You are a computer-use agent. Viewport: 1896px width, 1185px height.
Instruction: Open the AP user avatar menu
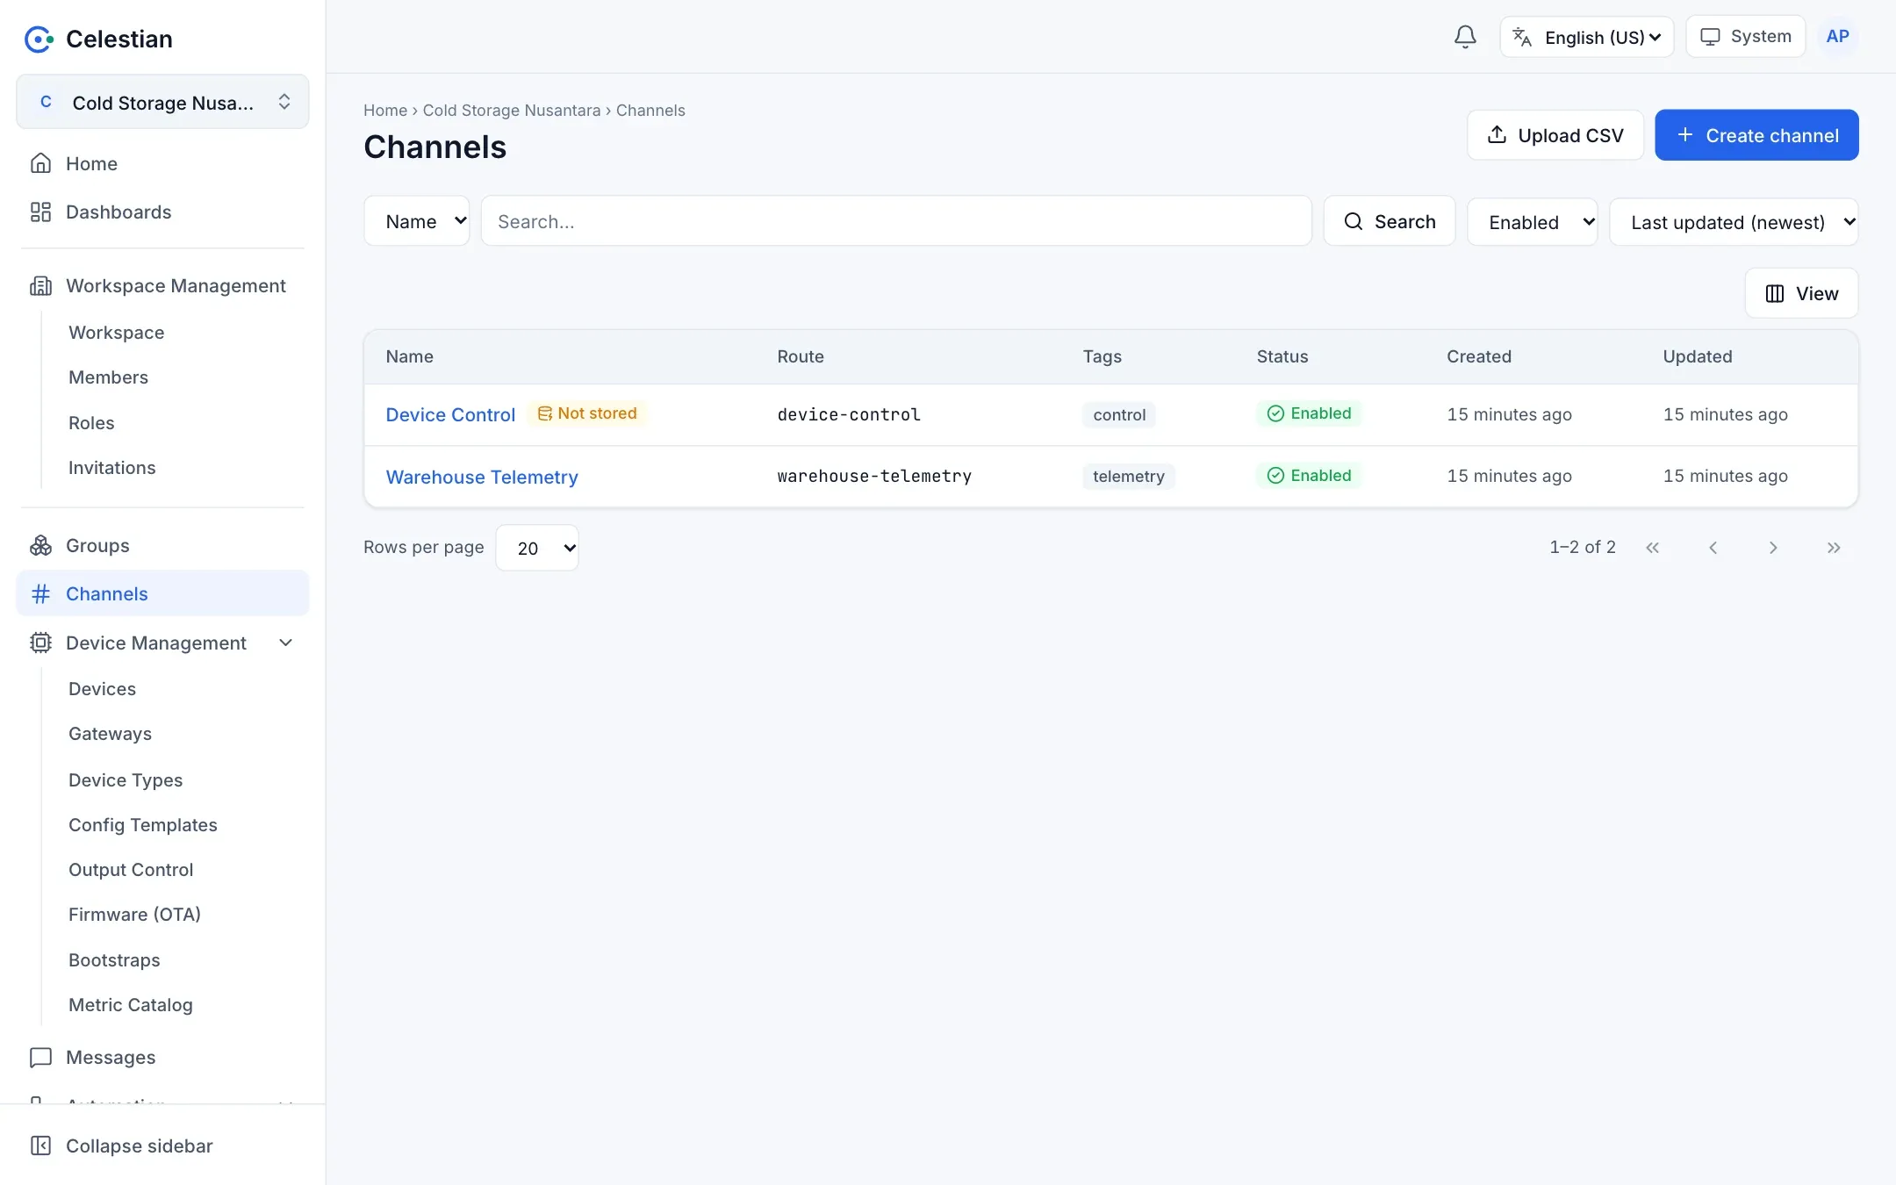tap(1837, 37)
